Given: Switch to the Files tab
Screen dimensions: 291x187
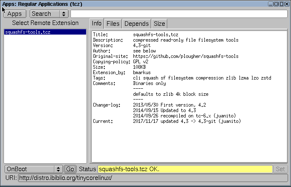Looking at the screenshot, I should pos(113,24).
